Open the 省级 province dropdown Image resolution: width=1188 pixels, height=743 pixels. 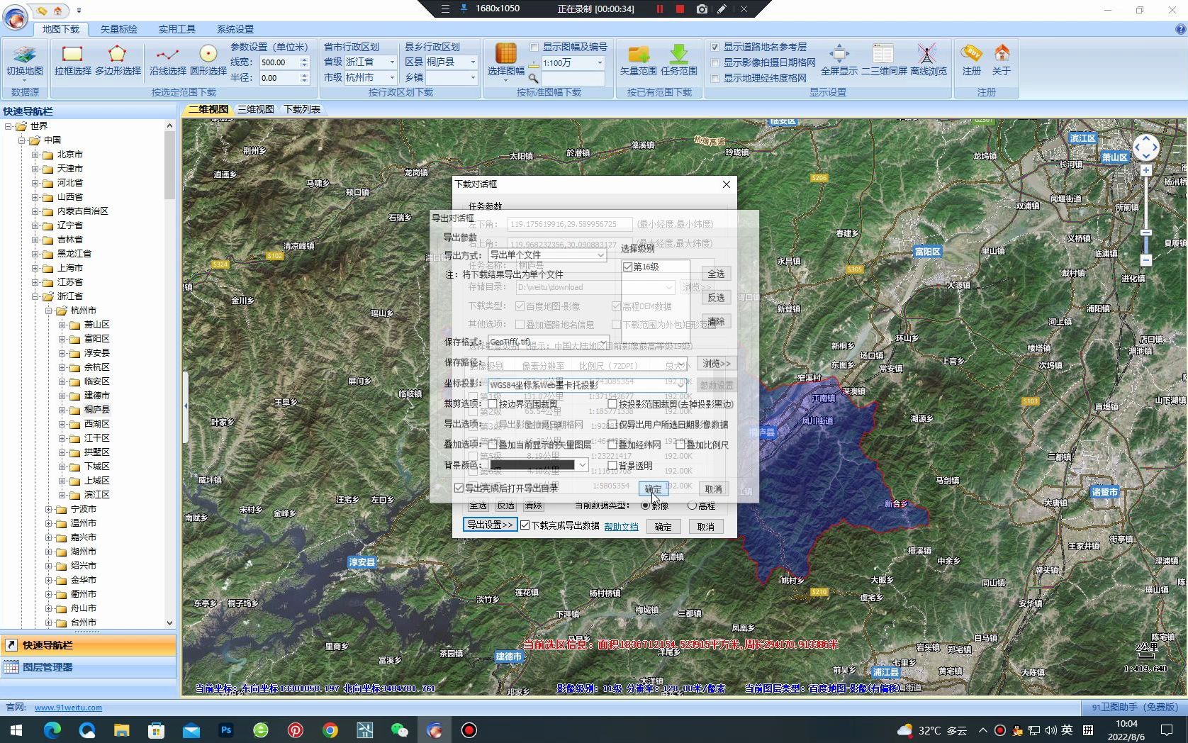[x=391, y=62]
